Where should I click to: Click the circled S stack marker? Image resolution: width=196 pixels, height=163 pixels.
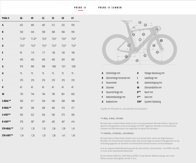144,34
